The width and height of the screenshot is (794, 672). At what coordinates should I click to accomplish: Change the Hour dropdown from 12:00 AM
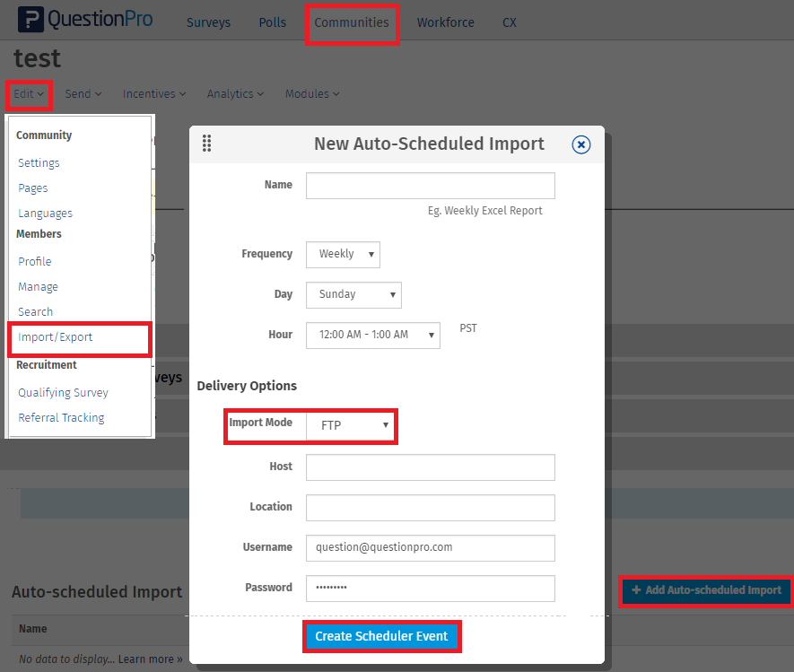[x=373, y=335]
